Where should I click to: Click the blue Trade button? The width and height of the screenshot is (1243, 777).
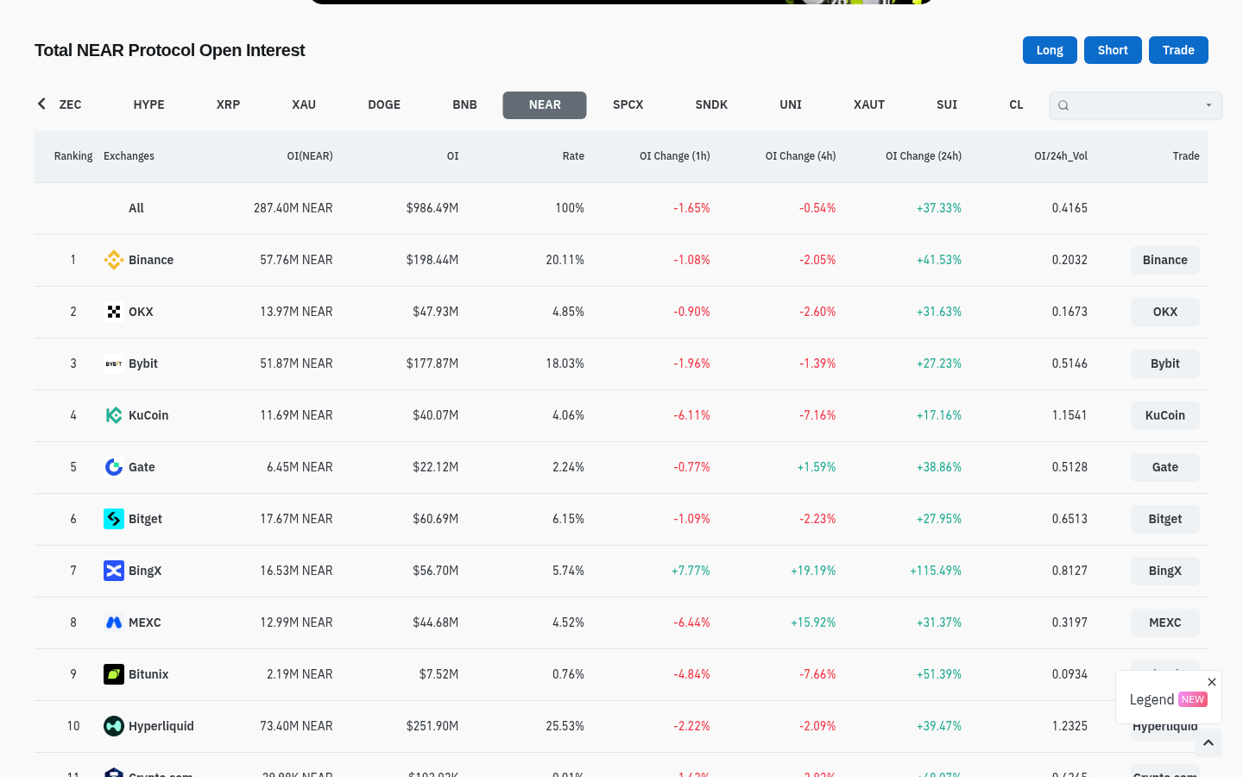[x=1178, y=50]
